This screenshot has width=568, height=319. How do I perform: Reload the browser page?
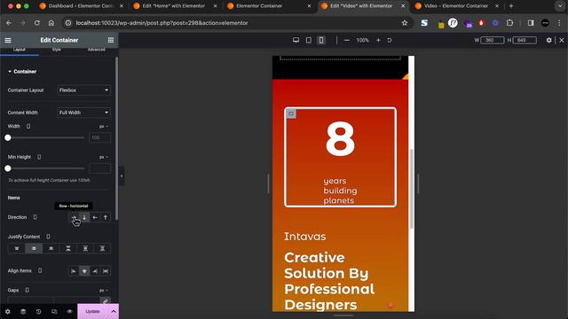click(37, 23)
